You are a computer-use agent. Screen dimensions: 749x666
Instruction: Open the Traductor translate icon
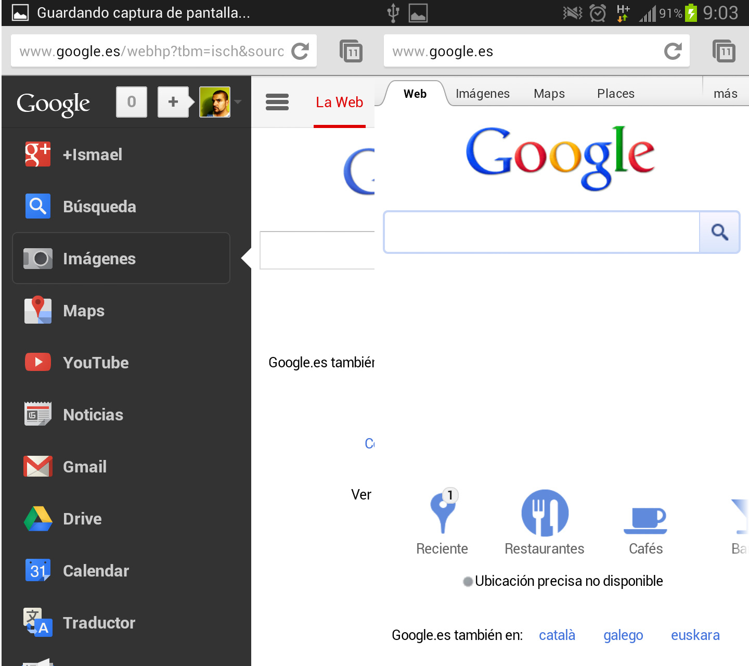pos(37,622)
